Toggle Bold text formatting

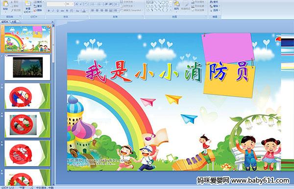[x=49, y=11]
